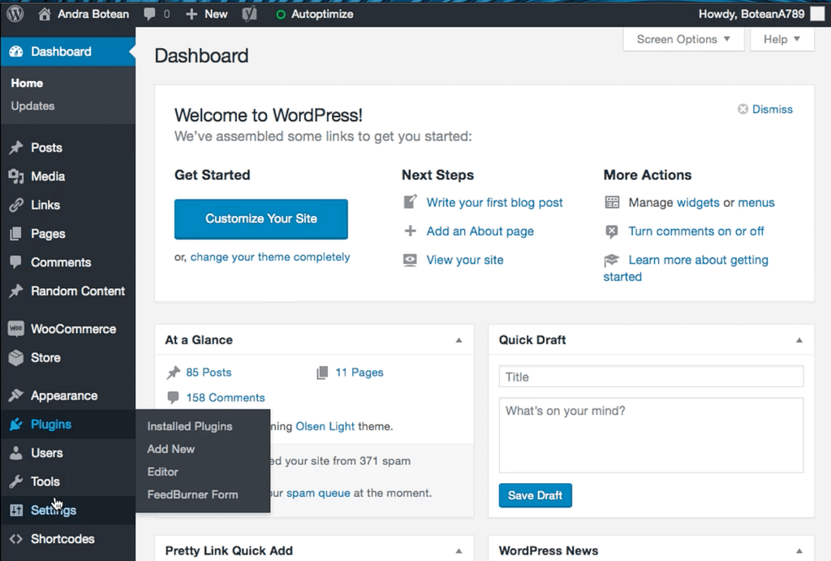
Task: Click the Users person icon
Action: 16,453
